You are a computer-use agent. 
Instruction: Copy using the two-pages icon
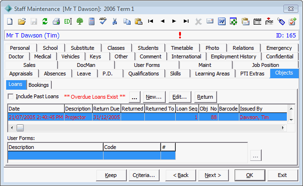(x=127, y=21)
